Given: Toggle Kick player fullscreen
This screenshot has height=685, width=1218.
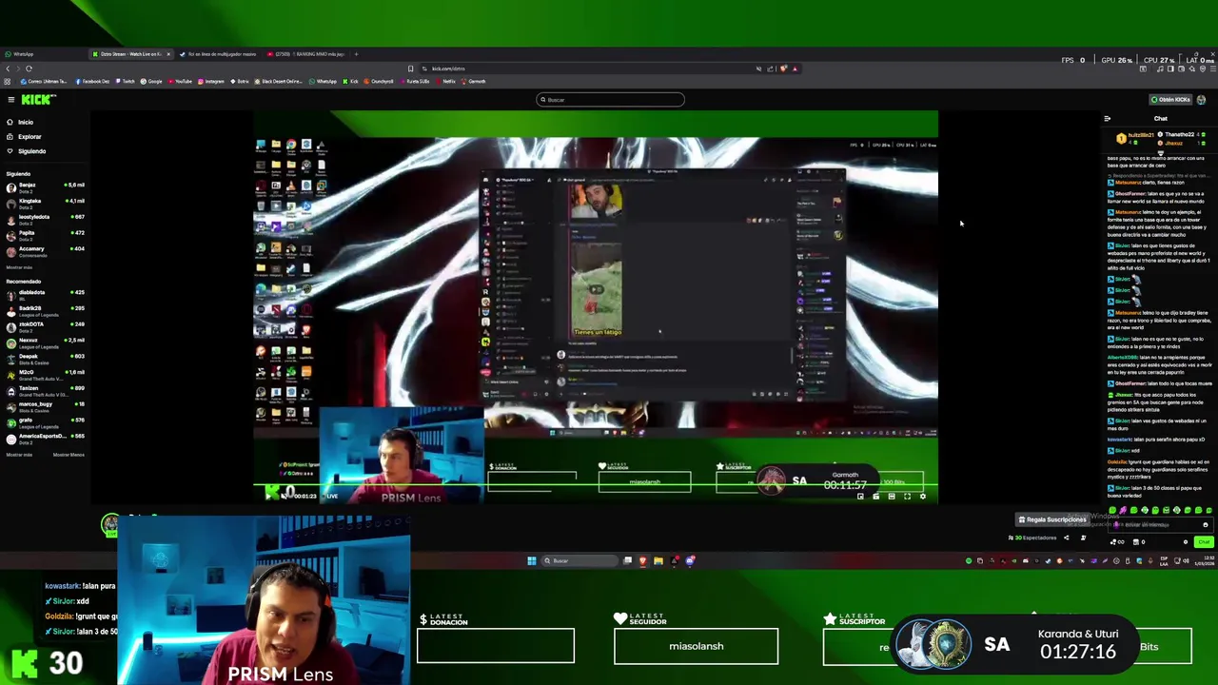Looking at the screenshot, I should click(x=907, y=497).
